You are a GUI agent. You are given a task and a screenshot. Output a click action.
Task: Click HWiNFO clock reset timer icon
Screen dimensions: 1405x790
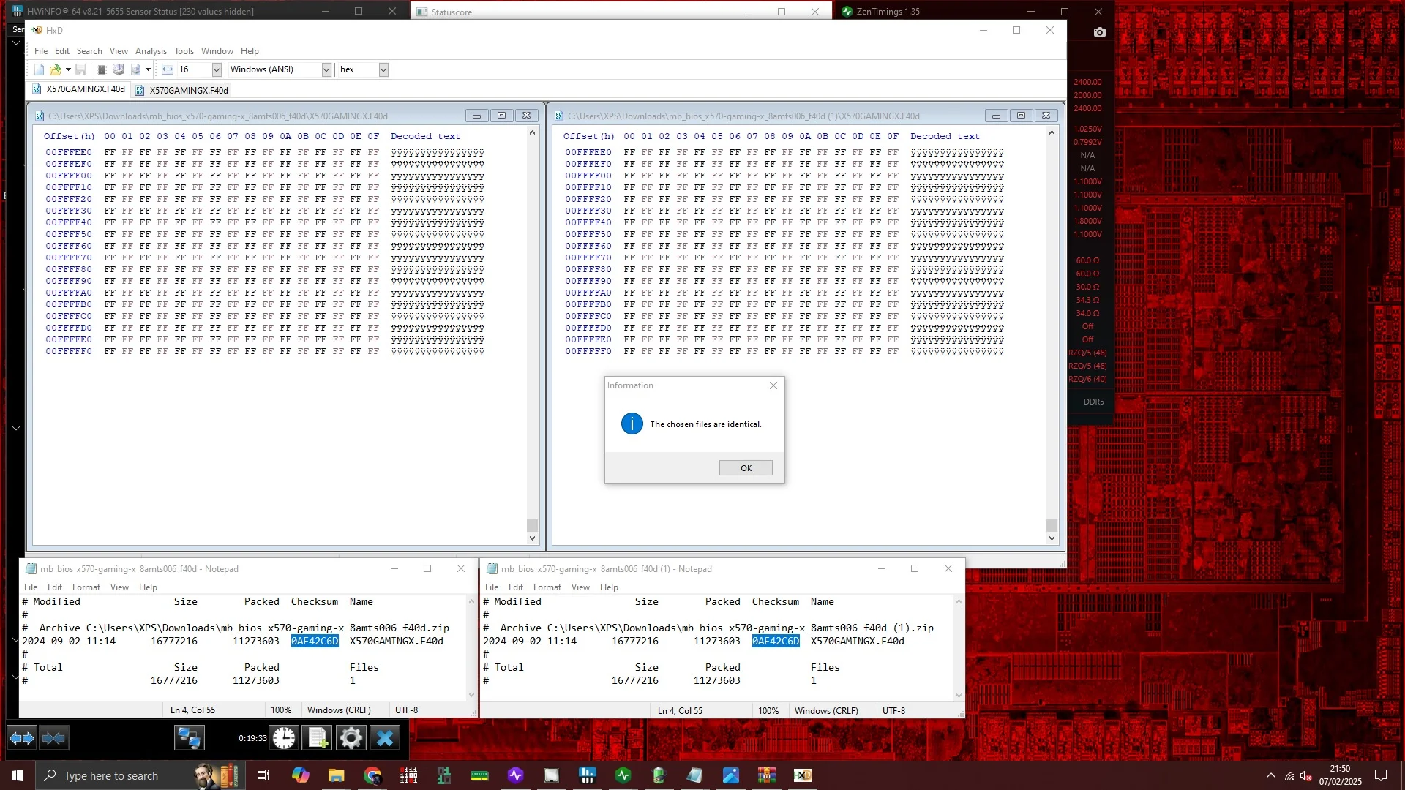[x=284, y=738]
